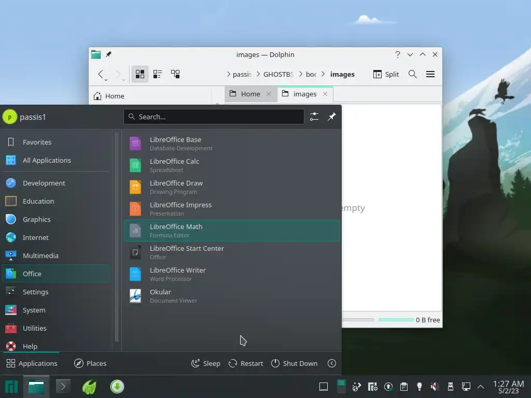Launch LibreOffice Writer
531x398 pixels.
tap(232, 274)
